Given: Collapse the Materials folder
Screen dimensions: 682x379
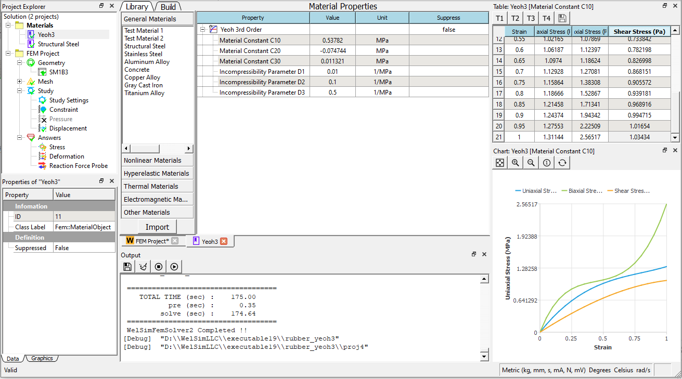Looking at the screenshot, I should [8, 25].
